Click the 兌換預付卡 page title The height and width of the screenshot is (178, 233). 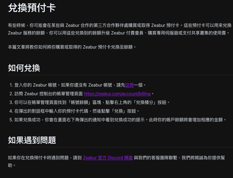tap(32, 8)
